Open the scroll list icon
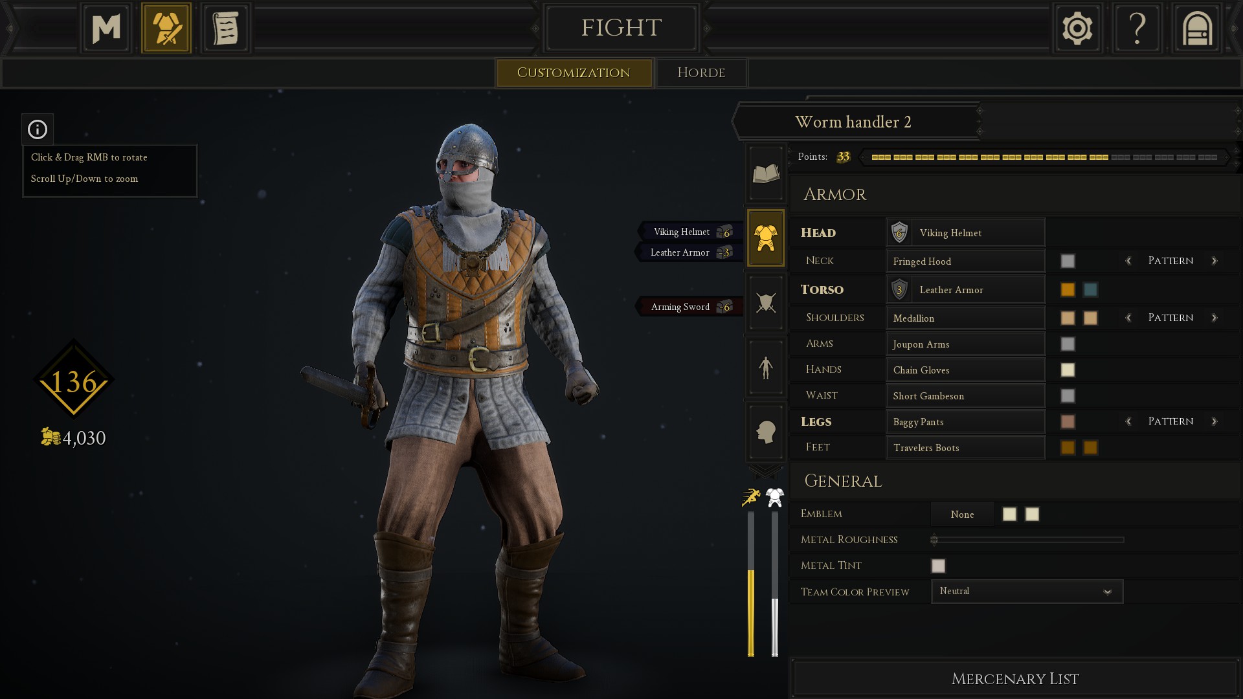The width and height of the screenshot is (1243, 699). (226, 28)
